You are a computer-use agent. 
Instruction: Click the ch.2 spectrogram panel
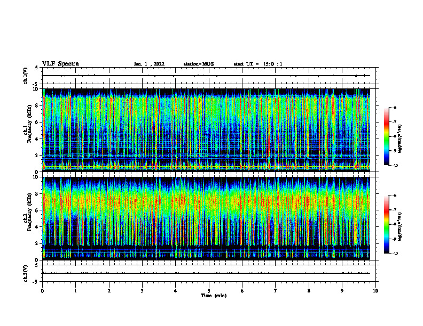click(206, 218)
